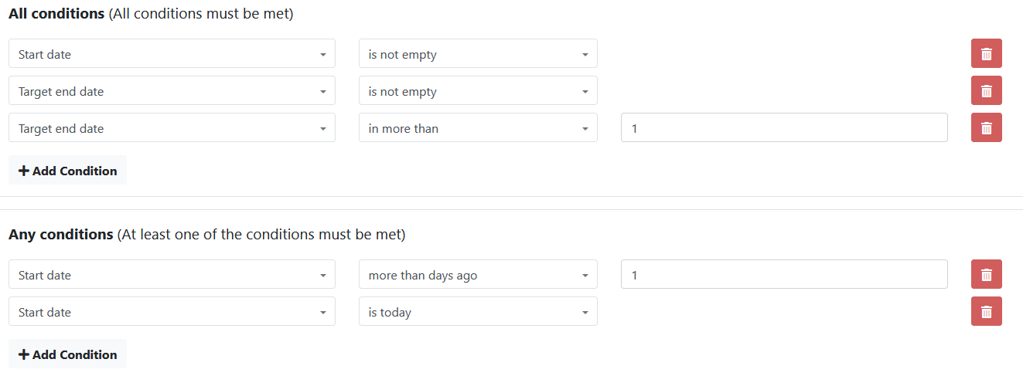Expand the more than days ago operator dropdown
1023x376 pixels.
pyautogui.click(x=478, y=275)
